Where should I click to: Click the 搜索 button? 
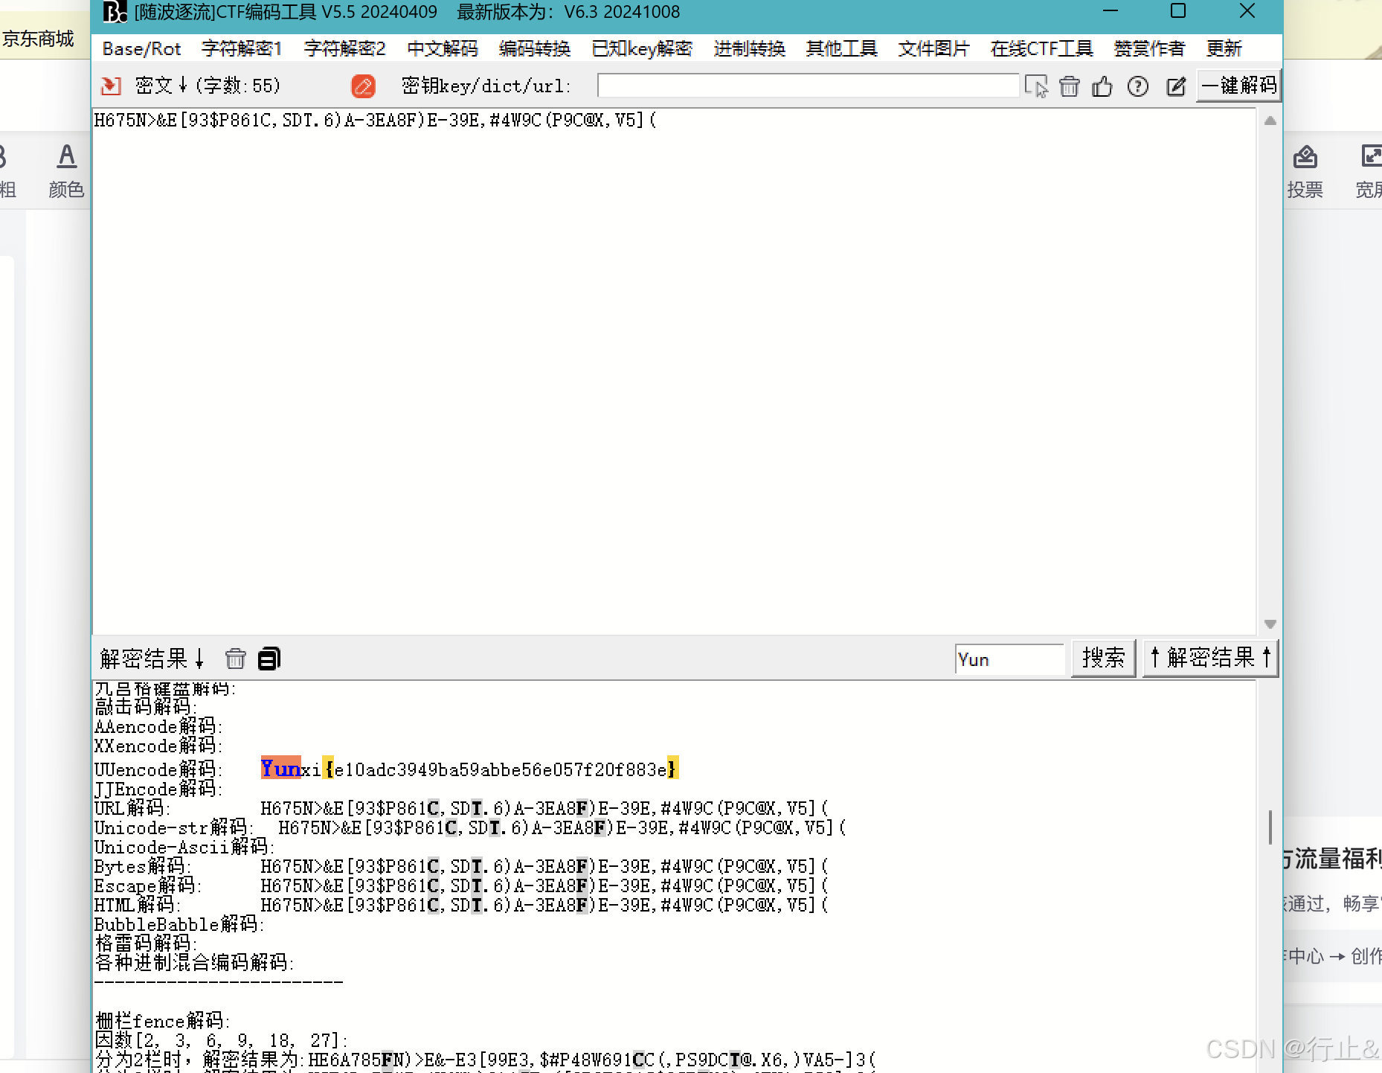click(x=1103, y=658)
